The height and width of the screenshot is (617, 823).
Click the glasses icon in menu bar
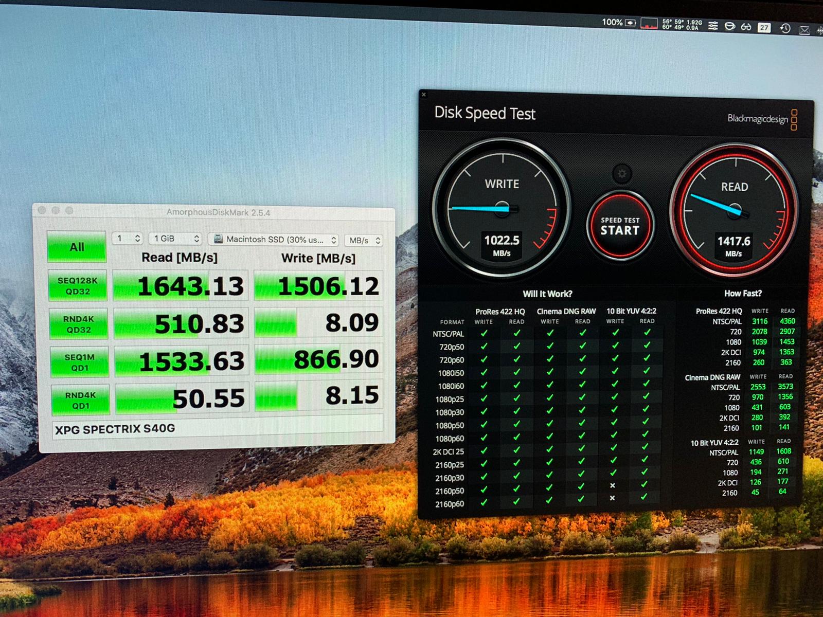(746, 27)
